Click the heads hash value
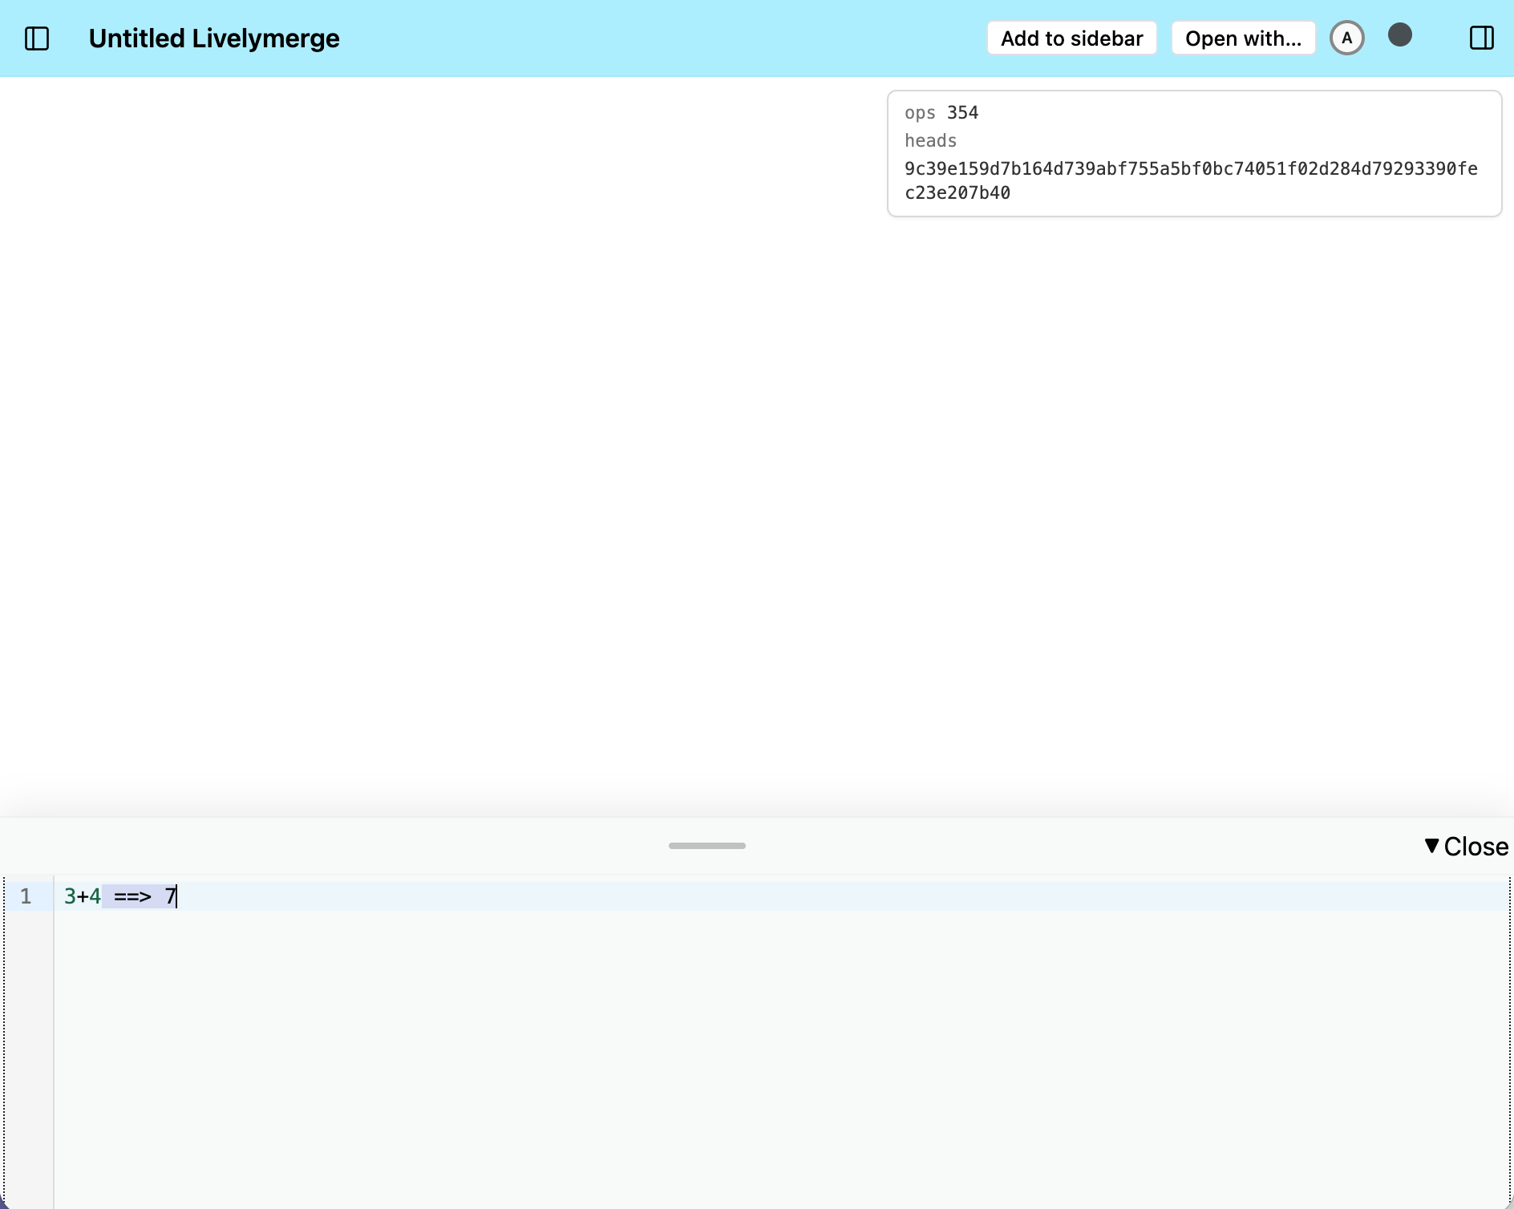Screen dimensions: 1514x1209 1191,180
